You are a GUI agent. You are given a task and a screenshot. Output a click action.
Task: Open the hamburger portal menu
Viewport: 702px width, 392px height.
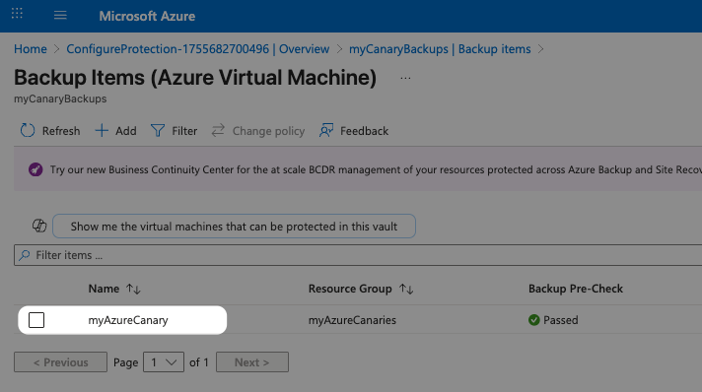(x=60, y=16)
